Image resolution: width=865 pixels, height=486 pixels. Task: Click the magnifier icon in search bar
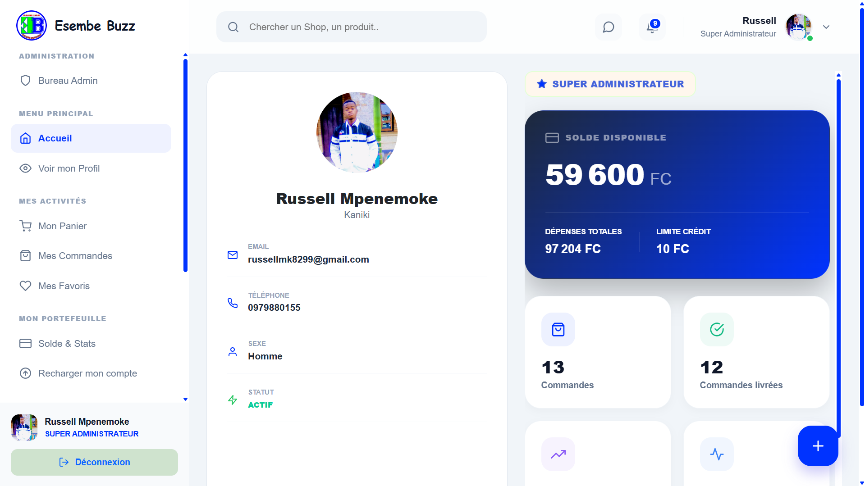pyautogui.click(x=233, y=27)
